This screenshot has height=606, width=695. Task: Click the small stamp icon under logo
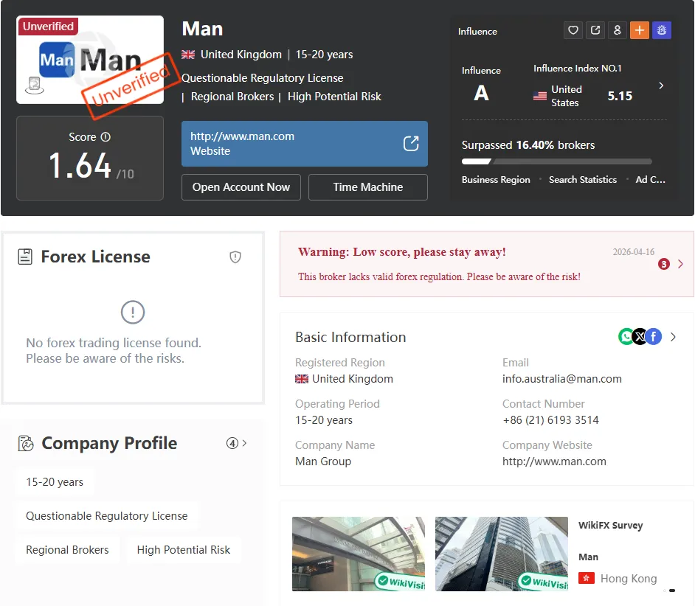point(34,85)
